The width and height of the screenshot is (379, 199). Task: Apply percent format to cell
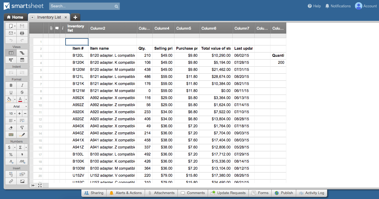(11, 154)
